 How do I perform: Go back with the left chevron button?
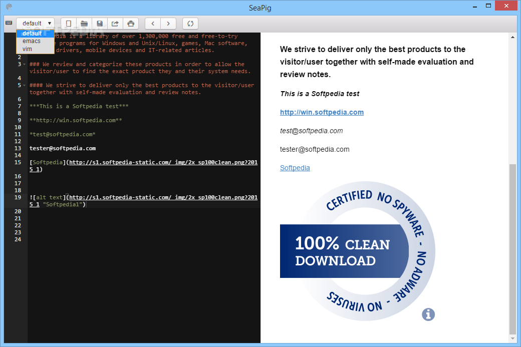coord(153,23)
